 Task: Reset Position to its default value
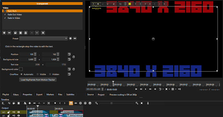point(69,54)
